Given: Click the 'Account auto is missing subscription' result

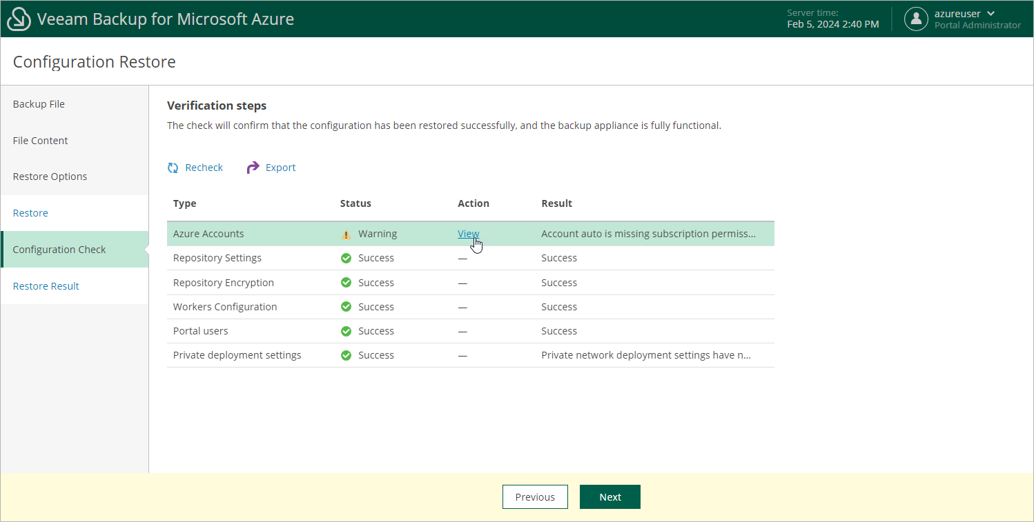Looking at the screenshot, I should coord(649,234).
